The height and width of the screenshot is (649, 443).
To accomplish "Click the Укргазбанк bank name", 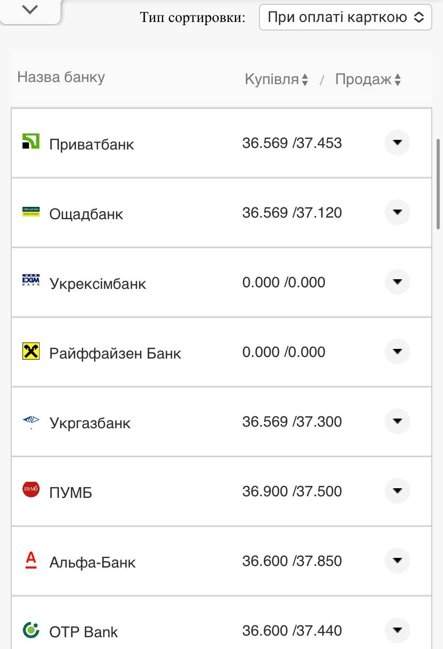I will pos(90,423).
